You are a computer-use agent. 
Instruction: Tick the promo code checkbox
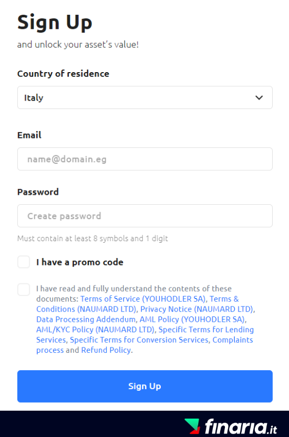tap(24, 262)
